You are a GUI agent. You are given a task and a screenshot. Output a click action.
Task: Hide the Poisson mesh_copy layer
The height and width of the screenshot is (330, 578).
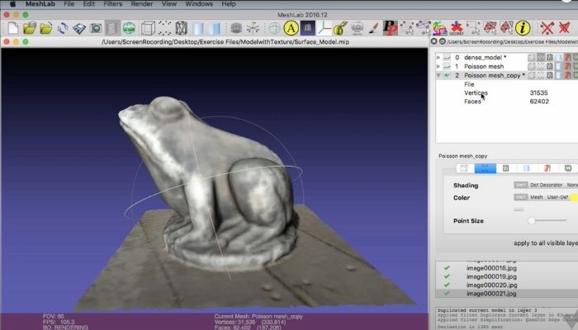click(447, 75)
